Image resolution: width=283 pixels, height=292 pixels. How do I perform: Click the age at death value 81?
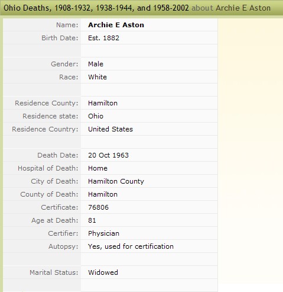(x=92, y=220)
